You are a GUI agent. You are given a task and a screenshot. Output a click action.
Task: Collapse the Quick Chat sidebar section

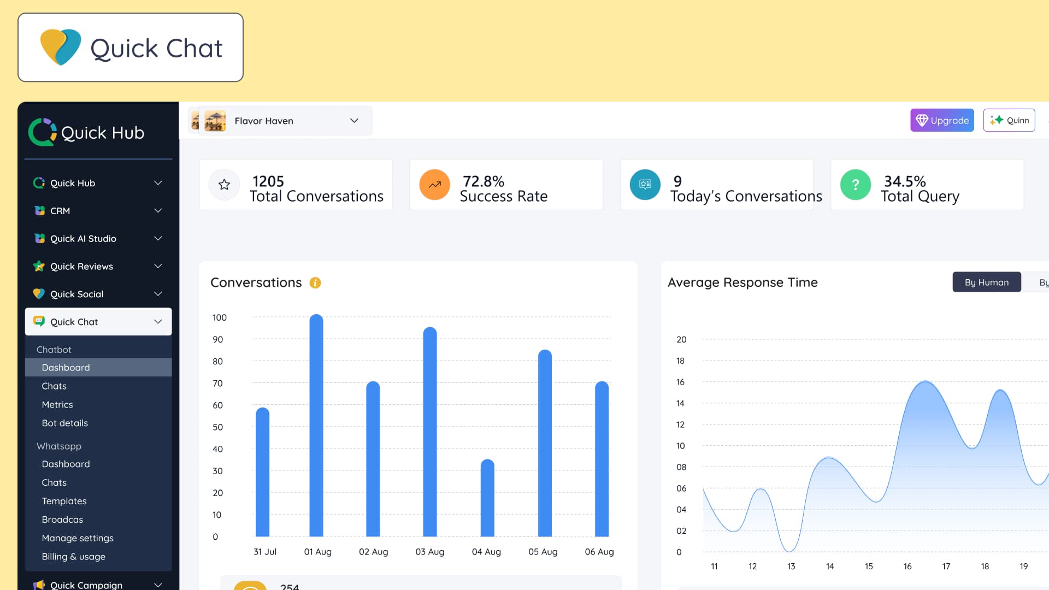(157, 322)
